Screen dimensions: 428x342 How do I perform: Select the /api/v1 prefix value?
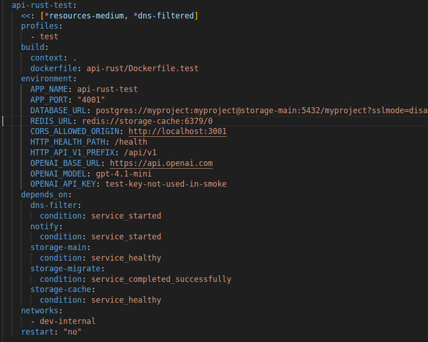141,153
